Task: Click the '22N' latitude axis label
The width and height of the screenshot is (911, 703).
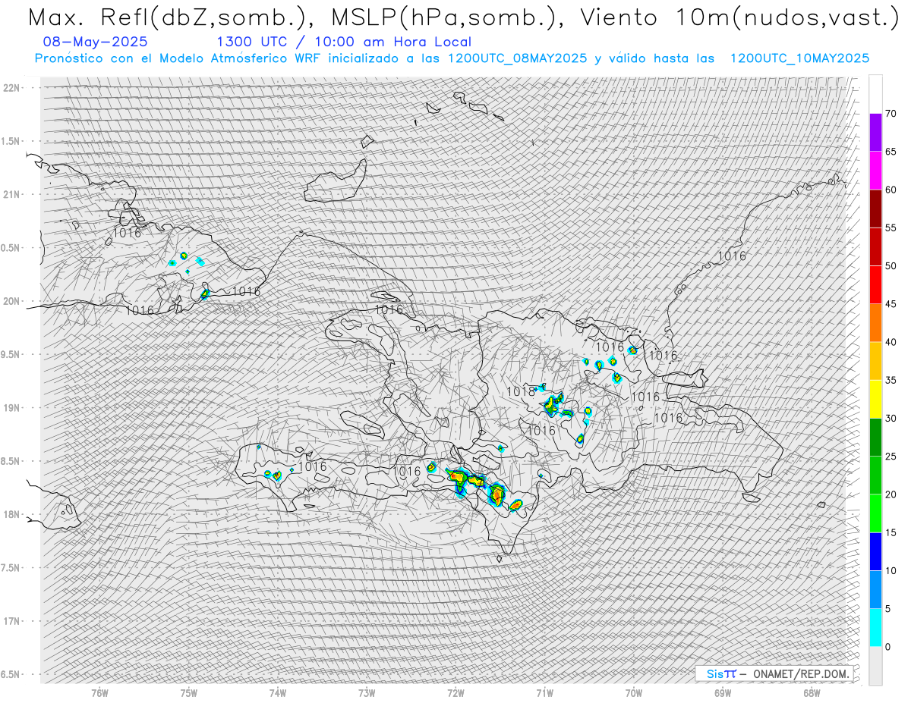Action: point(11,88)
